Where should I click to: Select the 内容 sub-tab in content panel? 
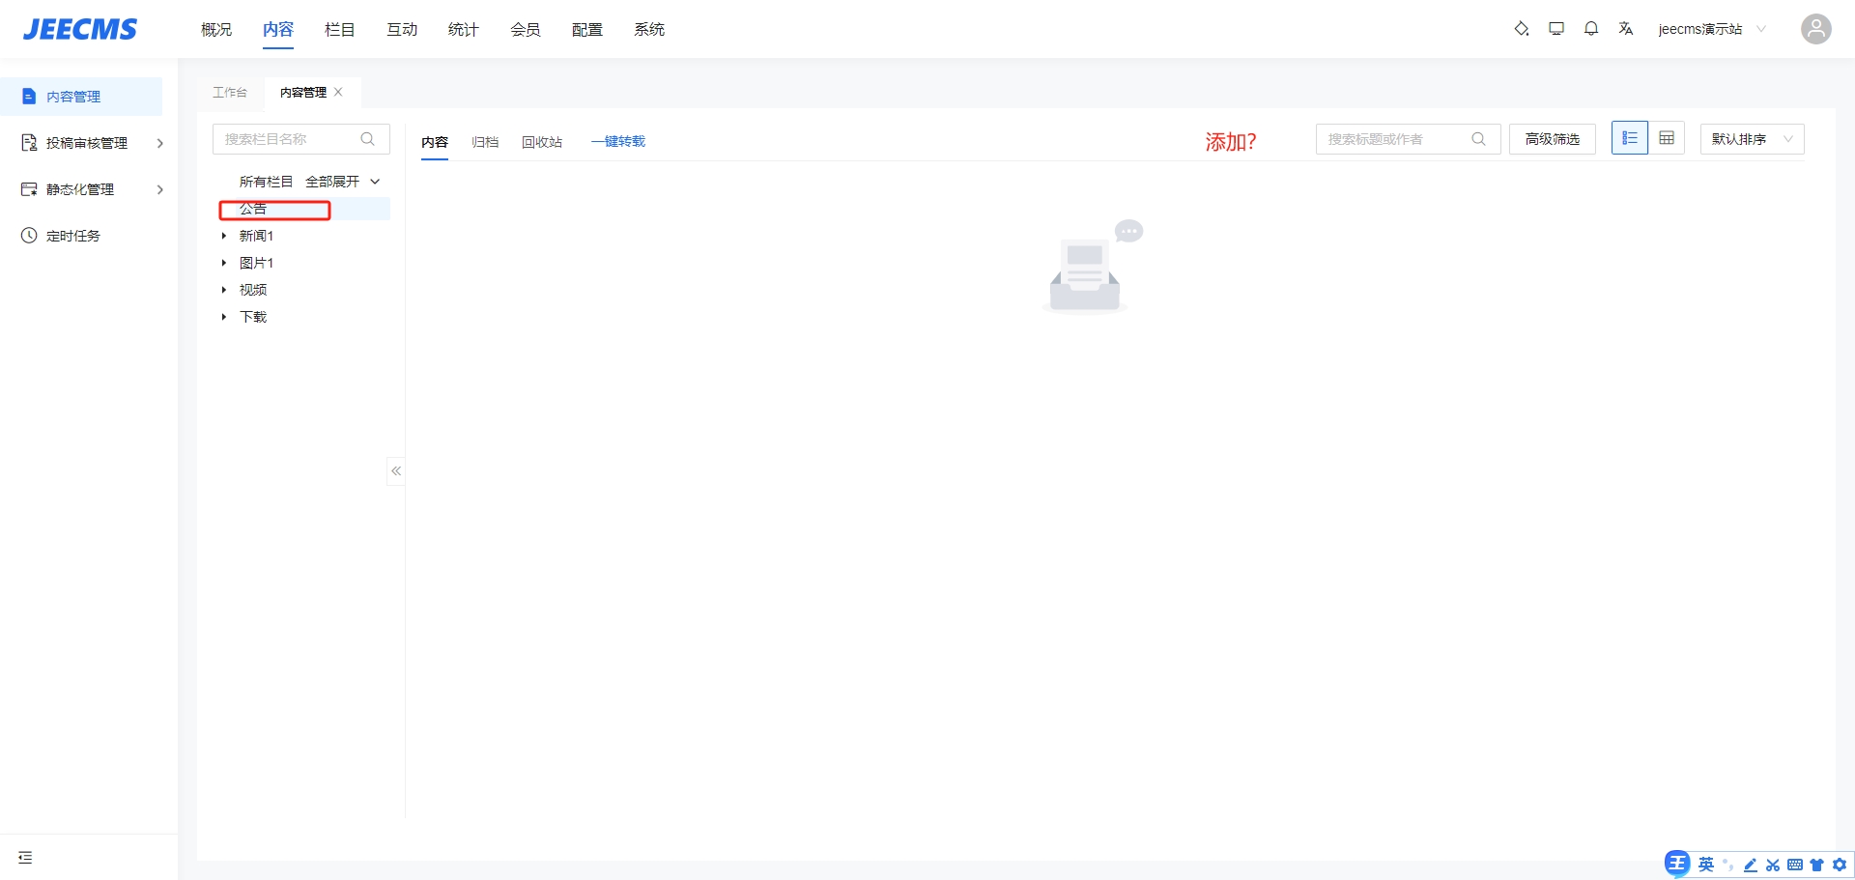435,142
